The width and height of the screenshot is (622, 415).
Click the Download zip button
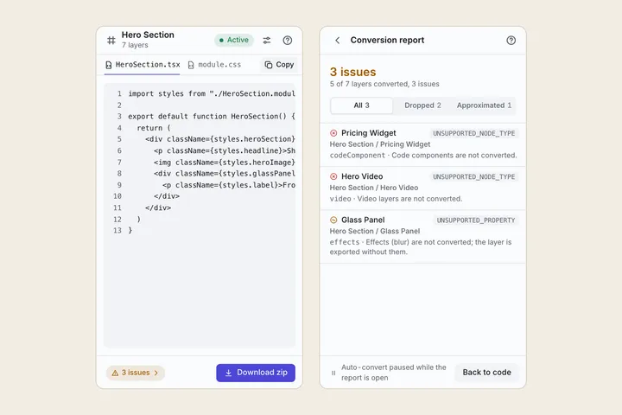[x=256, y=373]
